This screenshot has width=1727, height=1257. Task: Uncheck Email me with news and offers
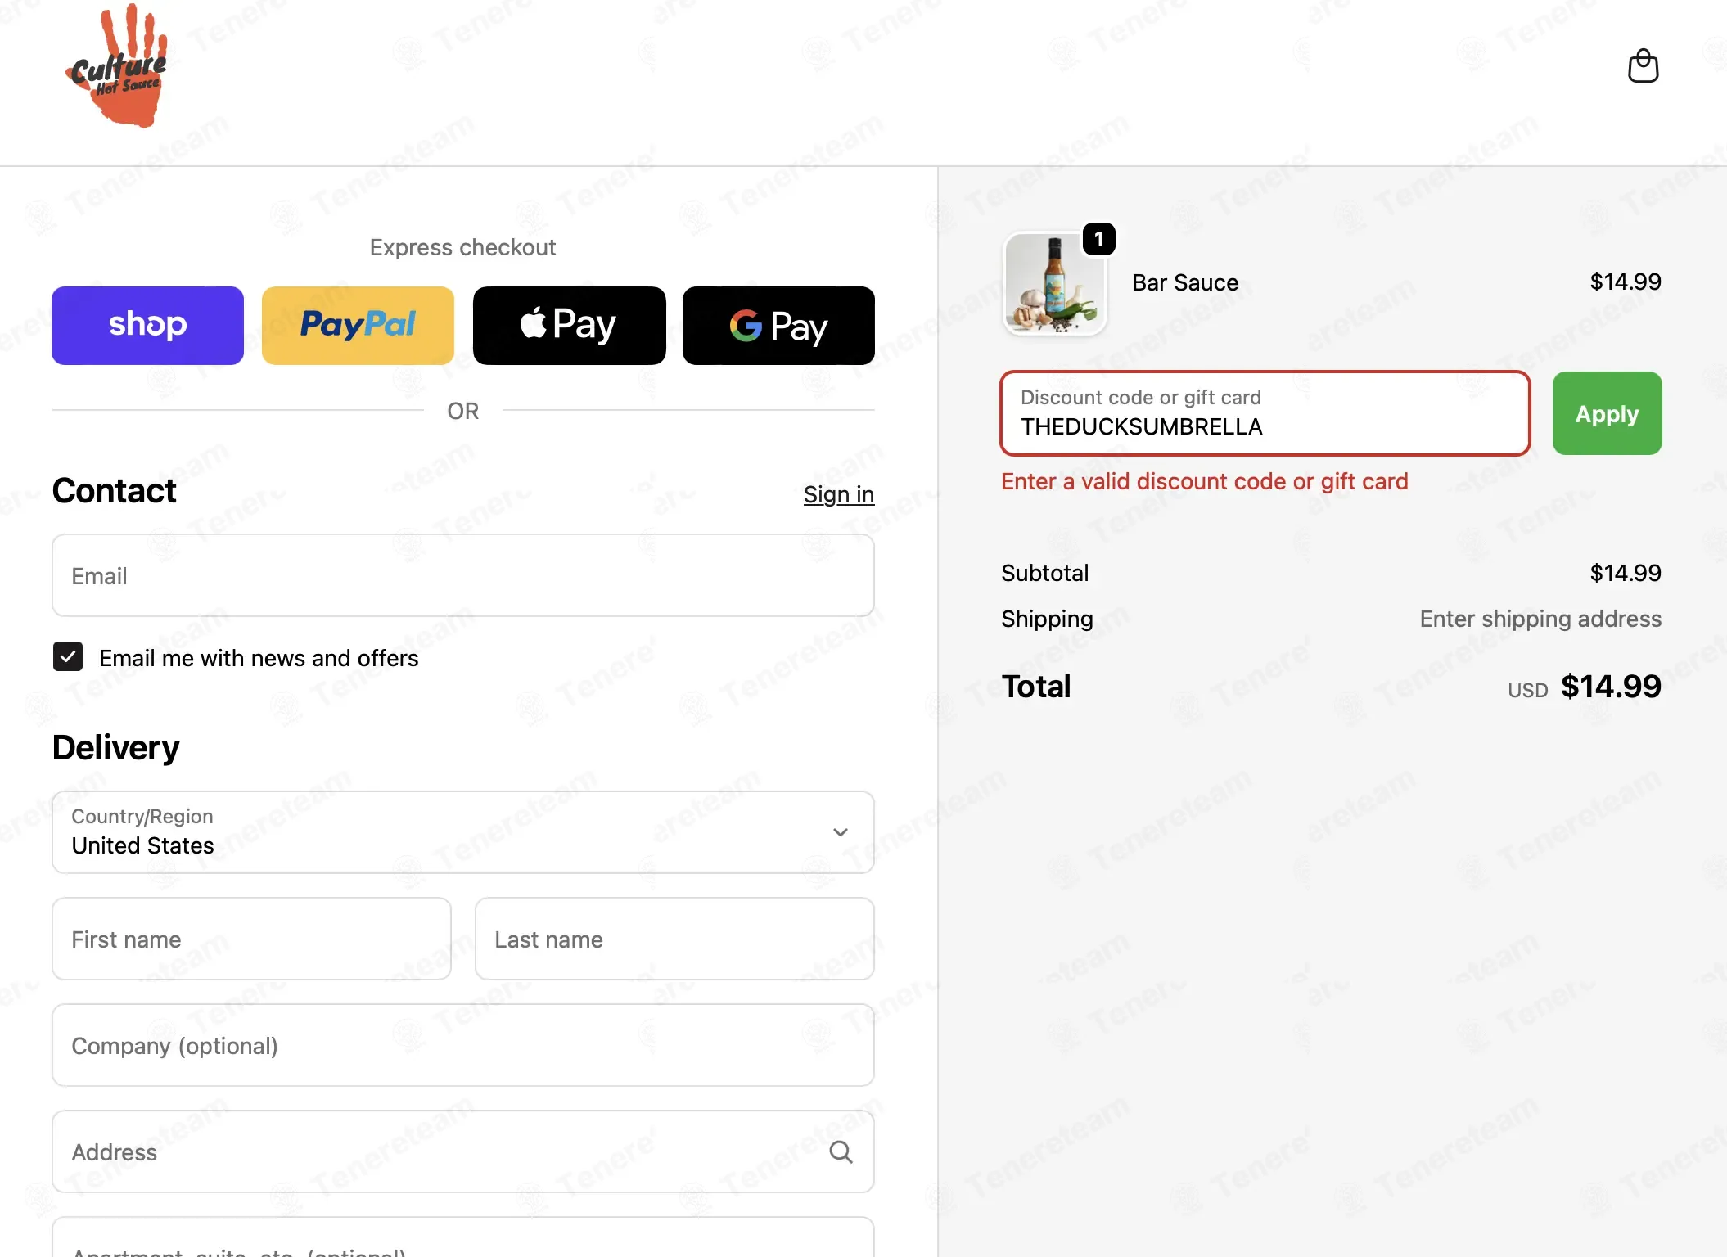pyautogui.click(x=68, y=656)
